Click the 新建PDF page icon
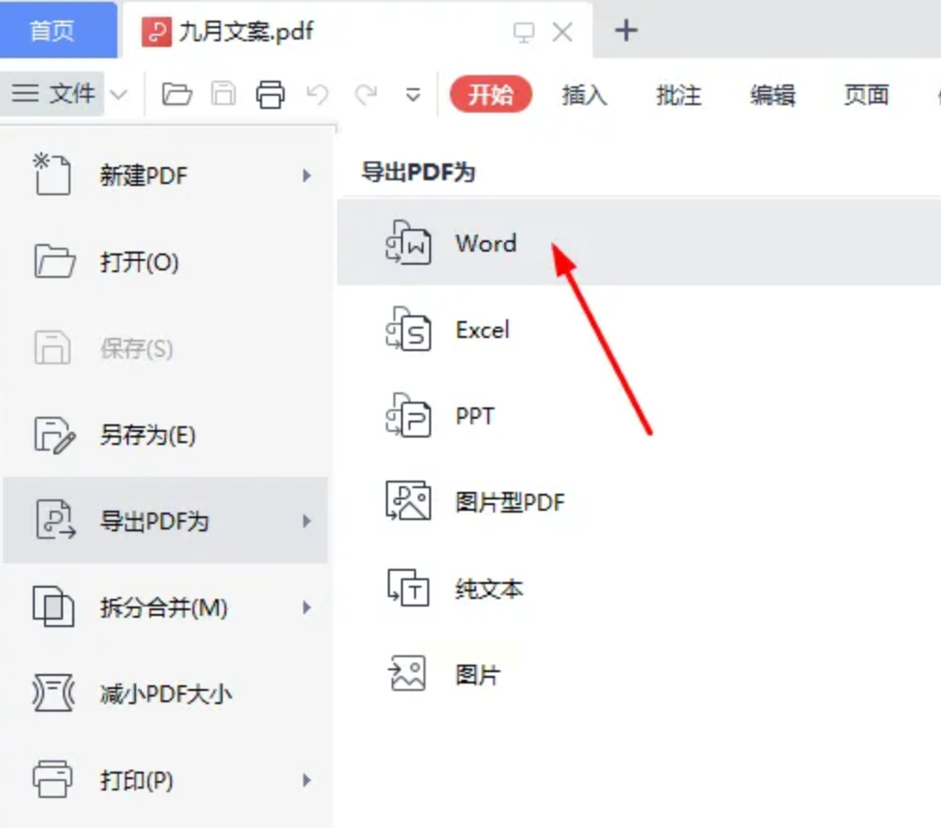The width and height of the screenshot is (941, 828). coord(52,175)
